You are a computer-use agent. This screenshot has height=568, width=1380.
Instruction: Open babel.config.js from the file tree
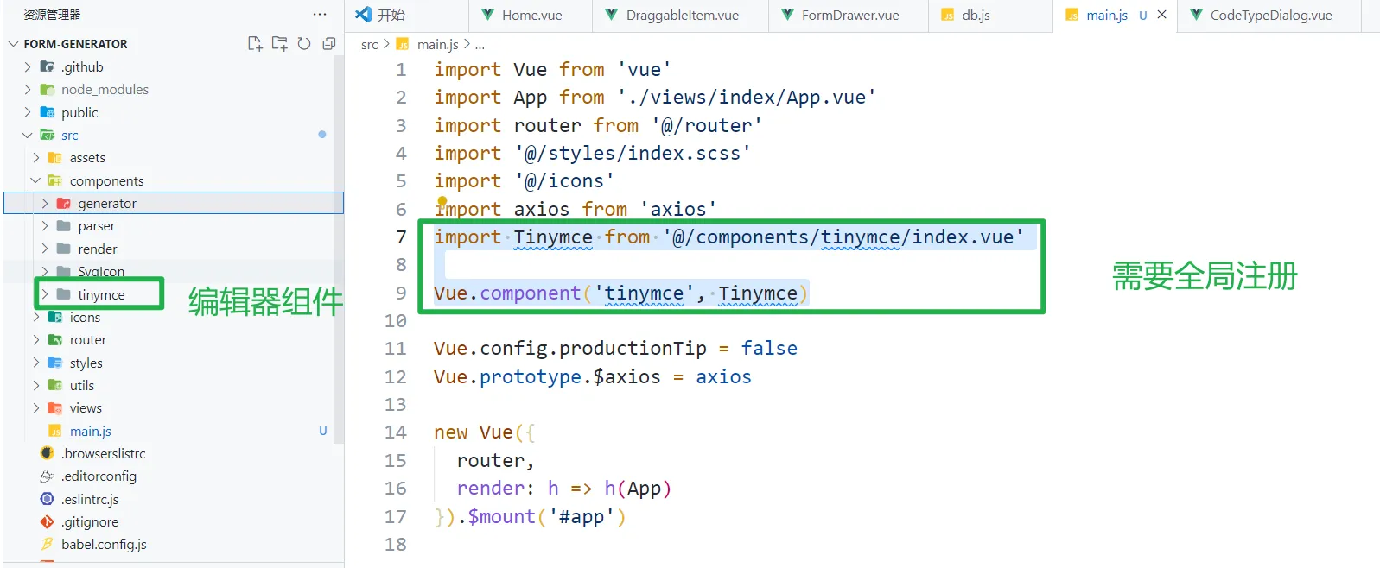[x=104, y=545]
